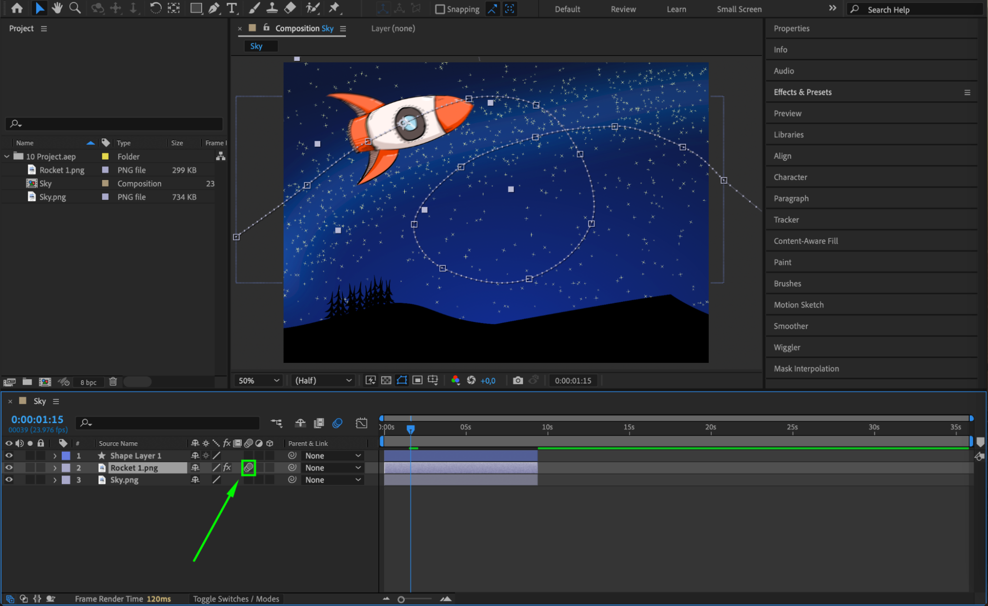Viewport: 988px width, 606px height.
Task: Open the Layer (none) tab
Action: (x=392, y=28)
